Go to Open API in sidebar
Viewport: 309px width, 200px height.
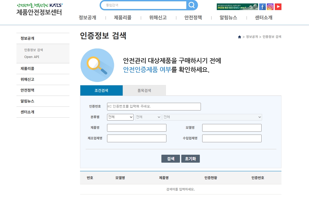tap(32, 57)
